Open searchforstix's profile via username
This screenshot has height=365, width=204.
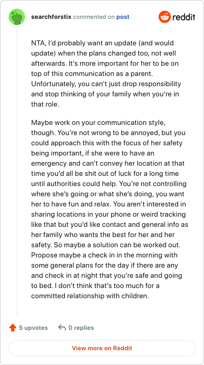[x=52, y=17]
